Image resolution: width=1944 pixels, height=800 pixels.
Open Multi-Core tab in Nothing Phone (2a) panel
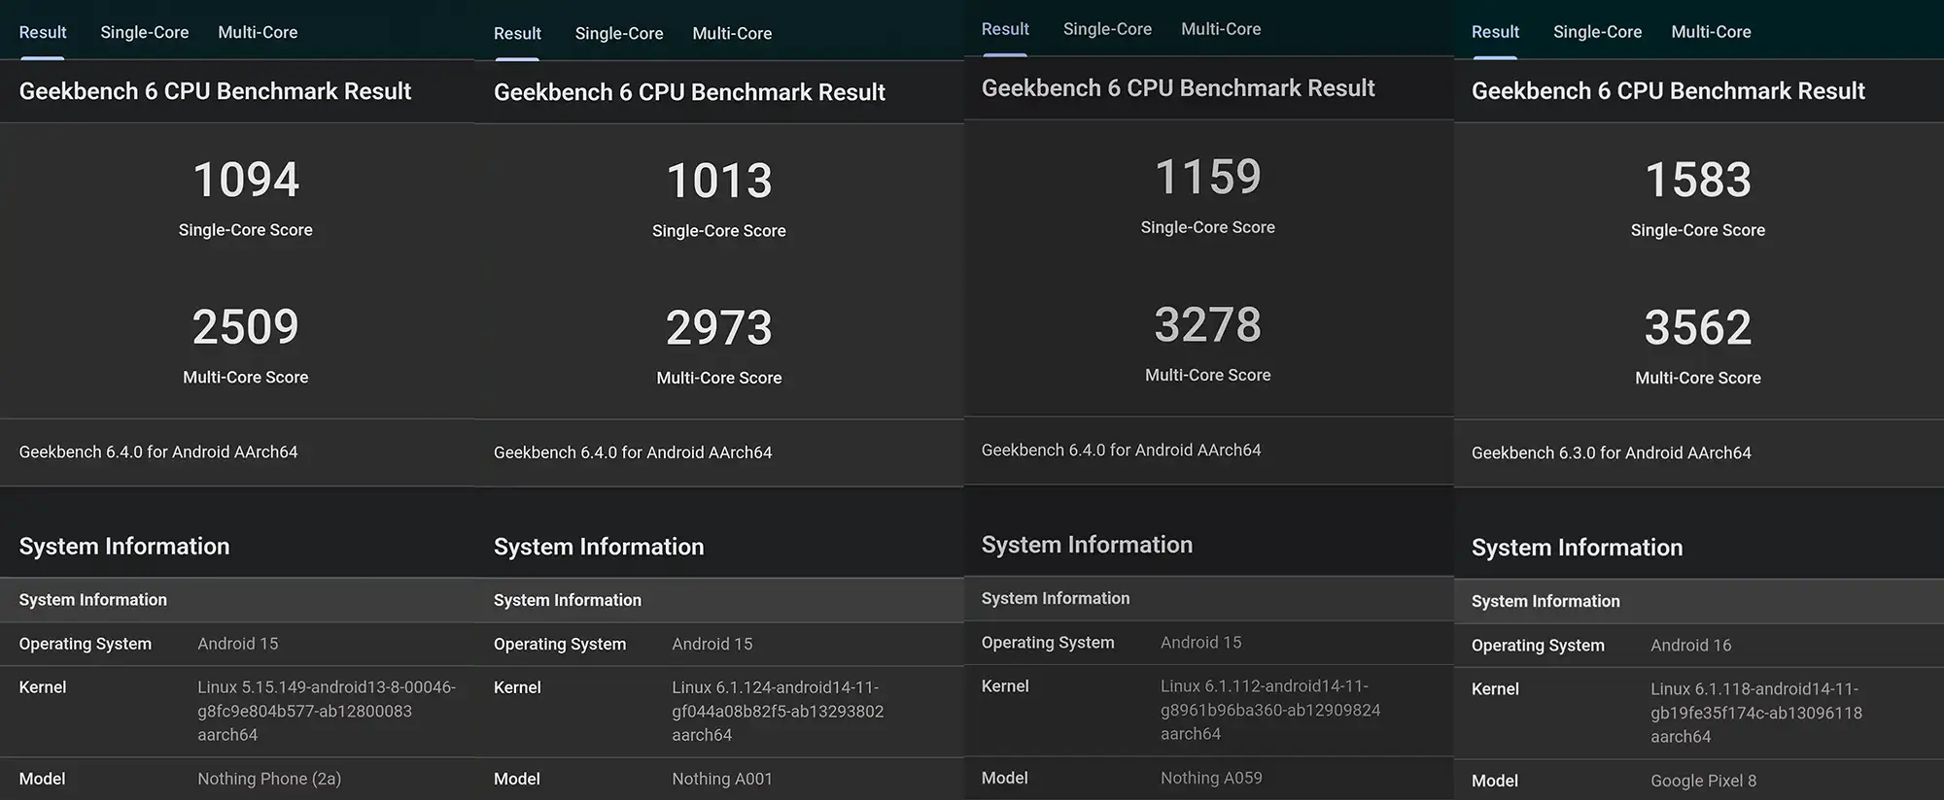[x=258, y=32]
